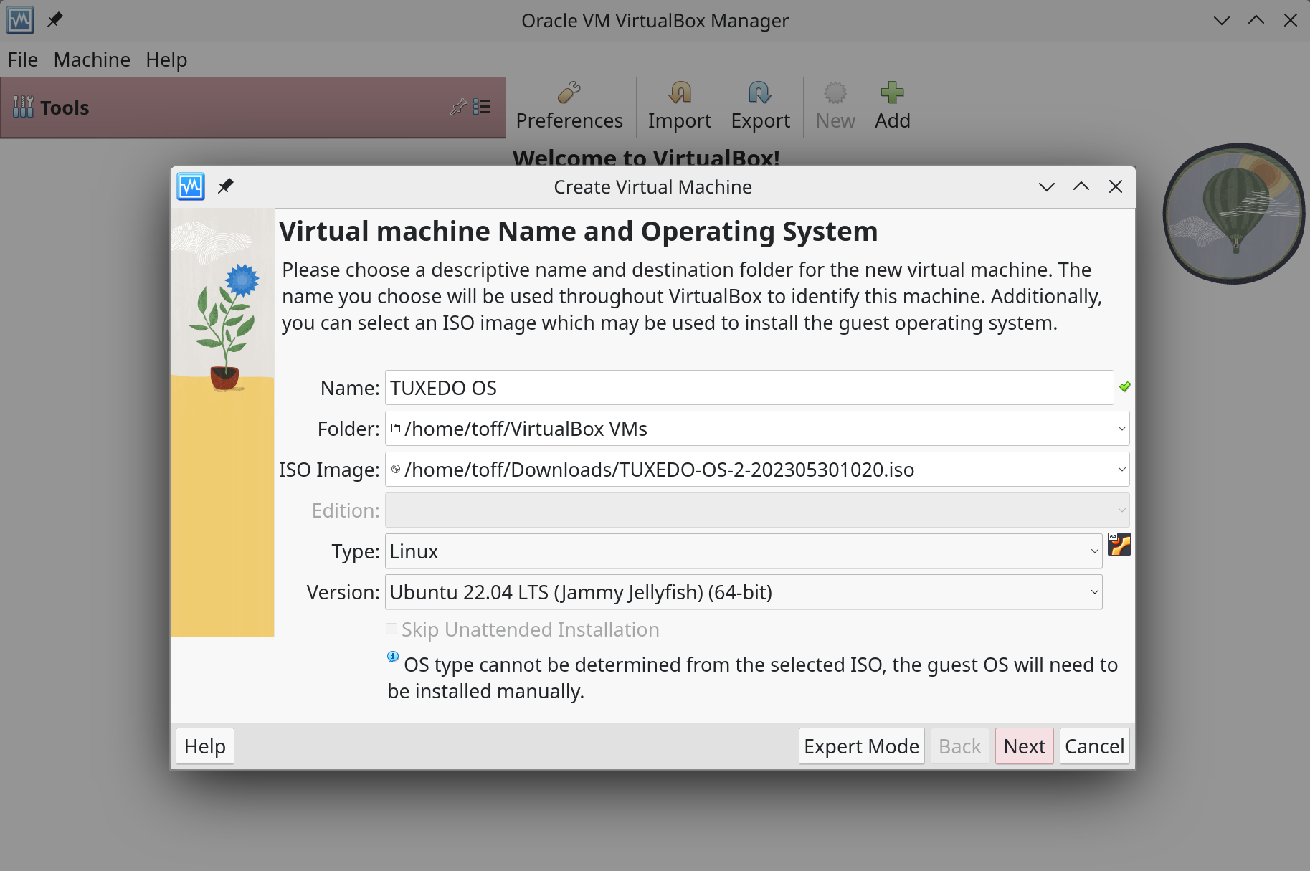
Task: Click the Import appliance icon
Action: tap(679, 93)
